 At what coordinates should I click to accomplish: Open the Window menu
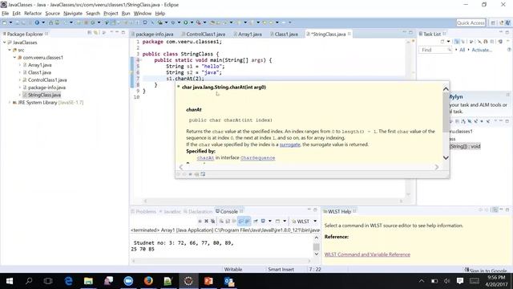(143, 14)
